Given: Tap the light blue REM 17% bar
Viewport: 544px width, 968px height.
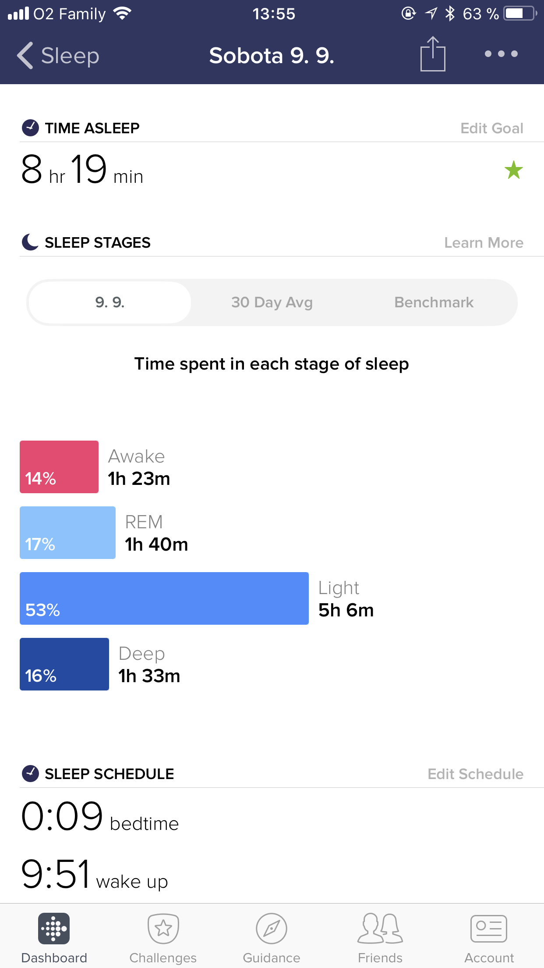Looking at the screenshot, I should pyautogui.click(x=67, y=533).
